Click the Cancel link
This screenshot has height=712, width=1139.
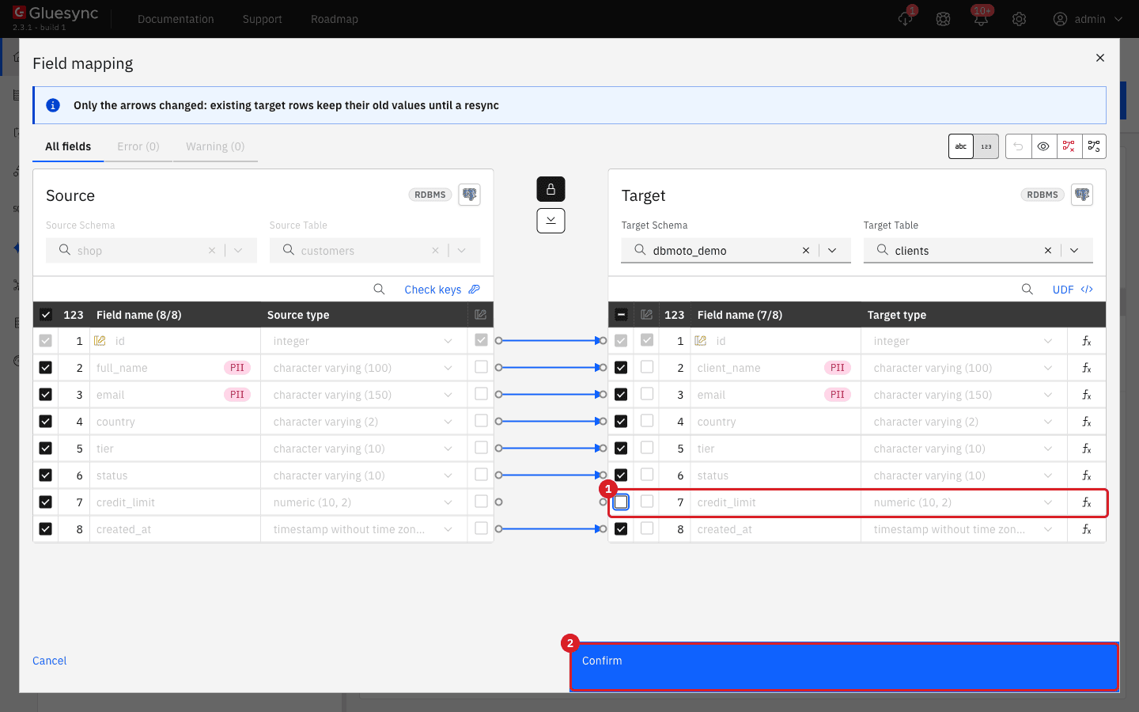(x=50, y=661)
